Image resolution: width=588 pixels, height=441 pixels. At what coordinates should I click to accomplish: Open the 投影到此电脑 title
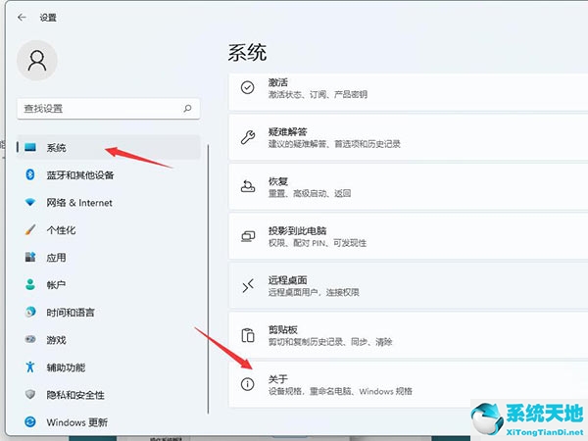coord(297,230)
